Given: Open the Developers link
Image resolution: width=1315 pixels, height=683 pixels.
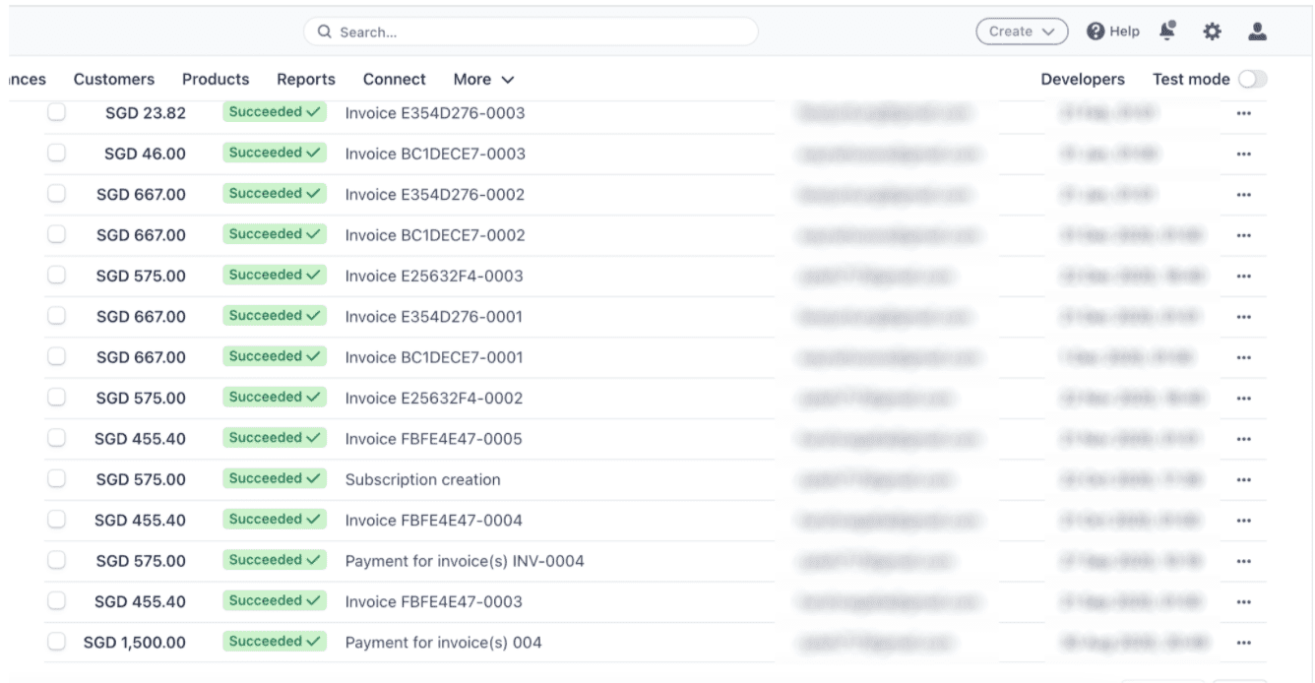Looking at the screenshot, I should [x=1083, y=80].
